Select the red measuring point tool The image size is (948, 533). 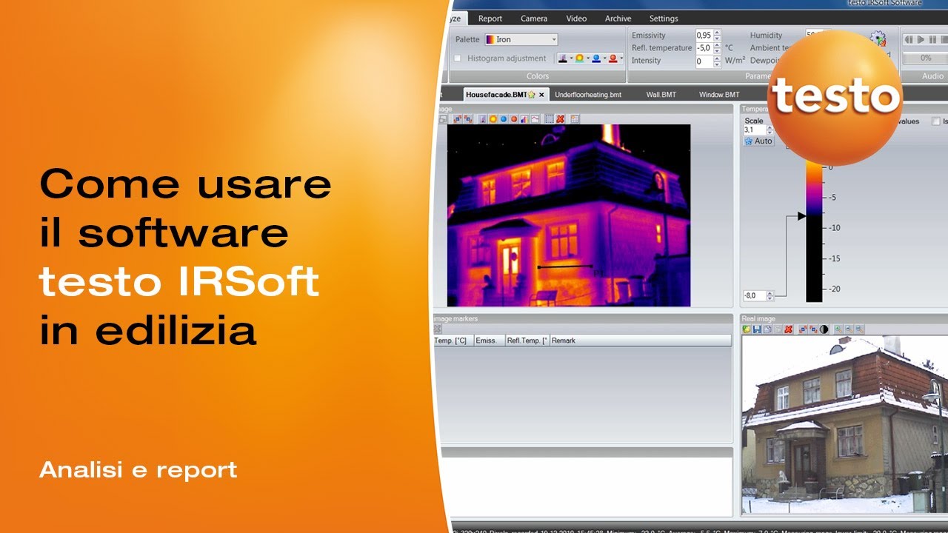coord(514,119)
